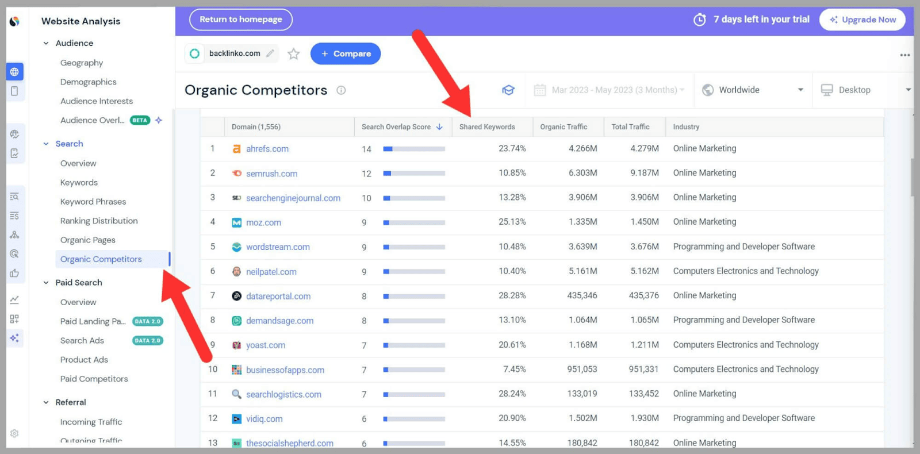Image resolution: width=920 pixels, height=454 pixels.
Task: Open yoast.com competitor link
Action: click(266, 345)
